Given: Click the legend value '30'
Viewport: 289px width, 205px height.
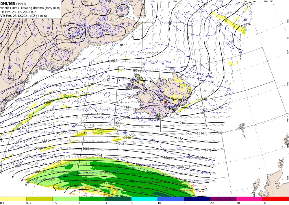Looking at the screenshot, I should click(x=238, y=203).
